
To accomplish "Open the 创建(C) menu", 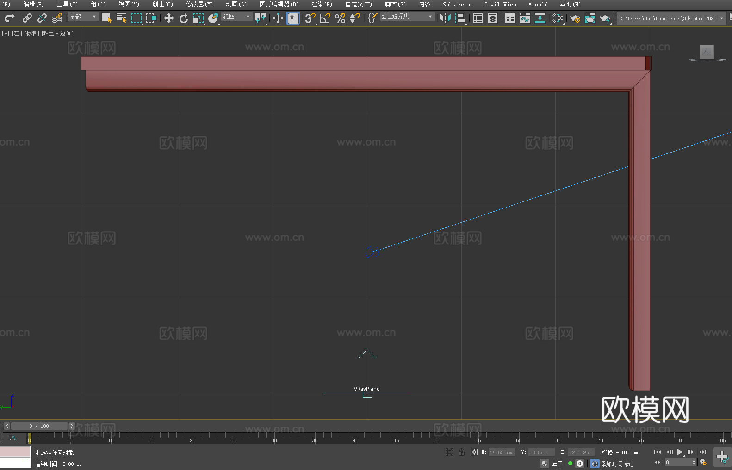I will coord(163,4).
